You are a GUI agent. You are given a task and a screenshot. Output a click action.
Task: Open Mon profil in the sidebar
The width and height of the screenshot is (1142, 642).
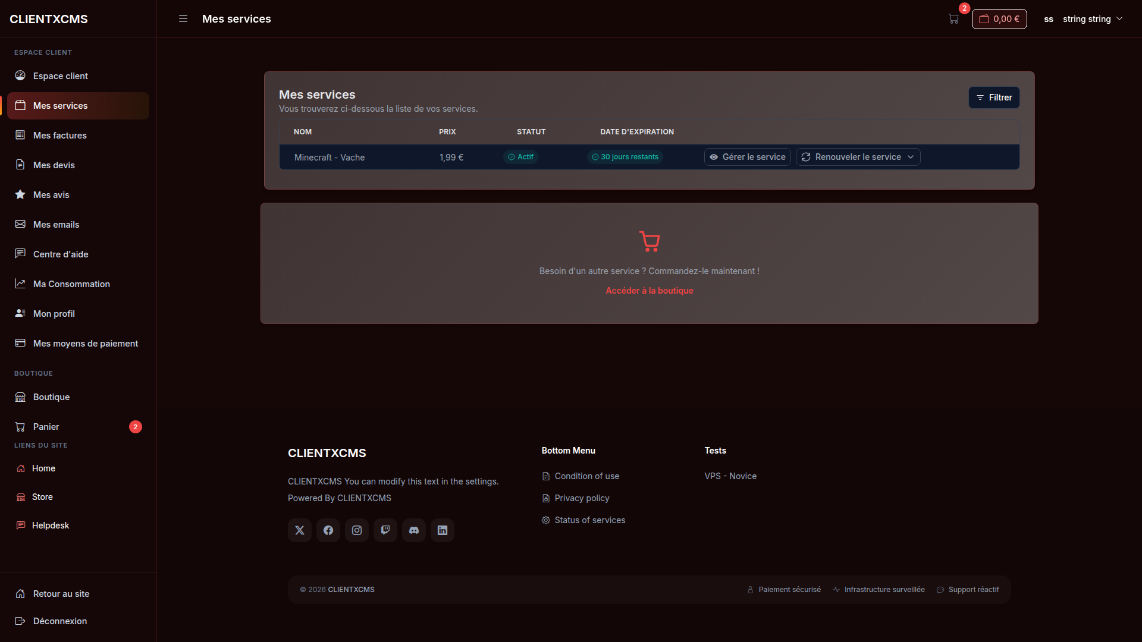pyautogui.click(x=78, y=314)
